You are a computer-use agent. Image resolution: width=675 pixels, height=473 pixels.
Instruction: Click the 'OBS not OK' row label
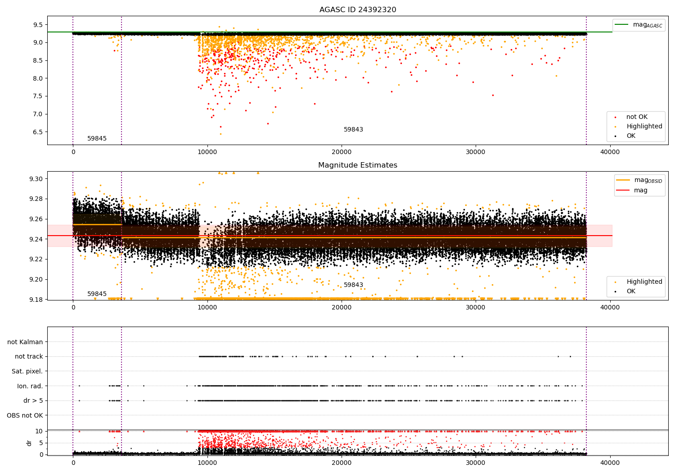(x=25, y=415)
